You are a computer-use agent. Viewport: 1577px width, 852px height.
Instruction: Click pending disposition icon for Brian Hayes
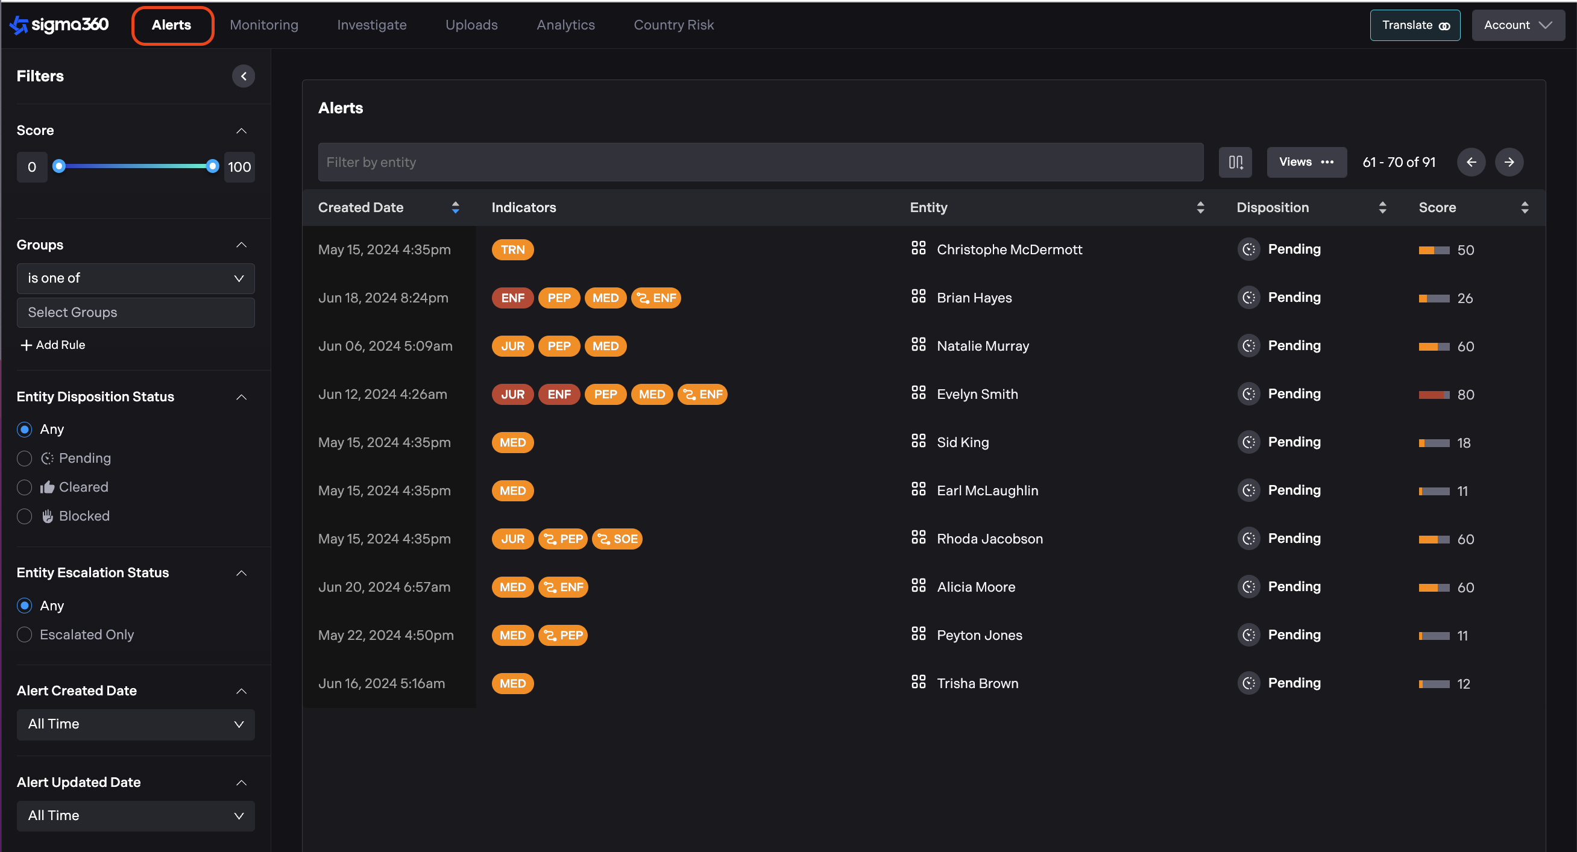(1248, 298)
